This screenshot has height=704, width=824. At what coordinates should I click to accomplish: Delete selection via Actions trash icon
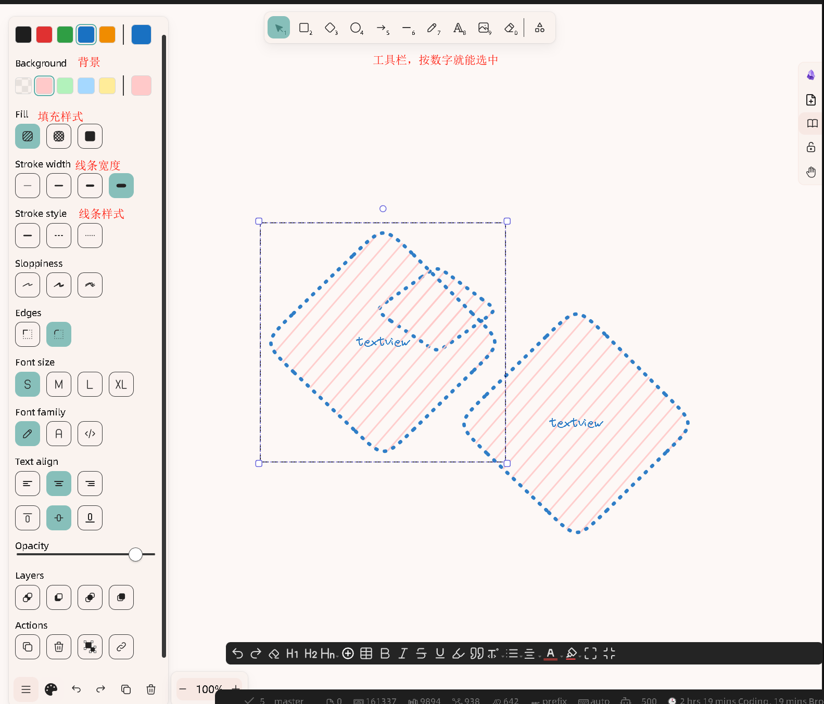click(x=59, y=647)
